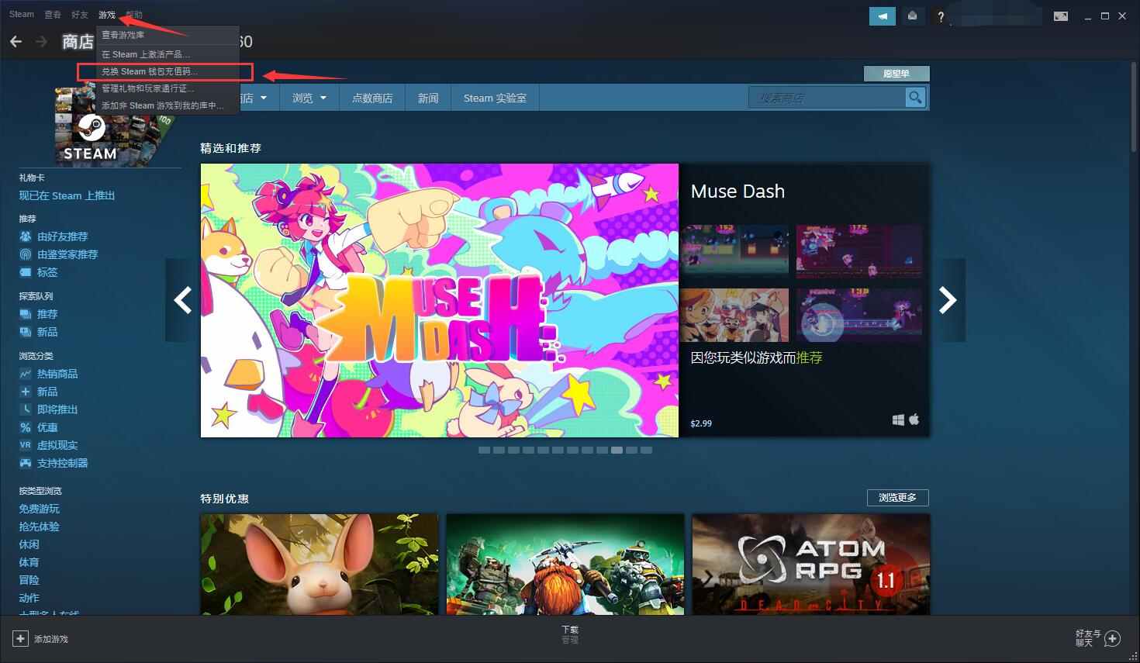Image resolution: width=1140 pixels, height=663 pixels.
Task: Open the ATOM RPG special offer card
Action: coord(810,564)
